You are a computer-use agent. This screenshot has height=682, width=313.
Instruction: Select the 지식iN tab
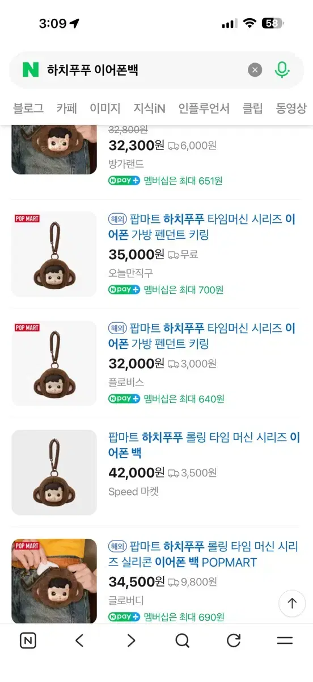[x=149, y=108]
